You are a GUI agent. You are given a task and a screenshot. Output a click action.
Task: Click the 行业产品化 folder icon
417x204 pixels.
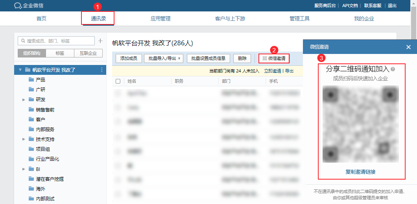tap(31, 159)
